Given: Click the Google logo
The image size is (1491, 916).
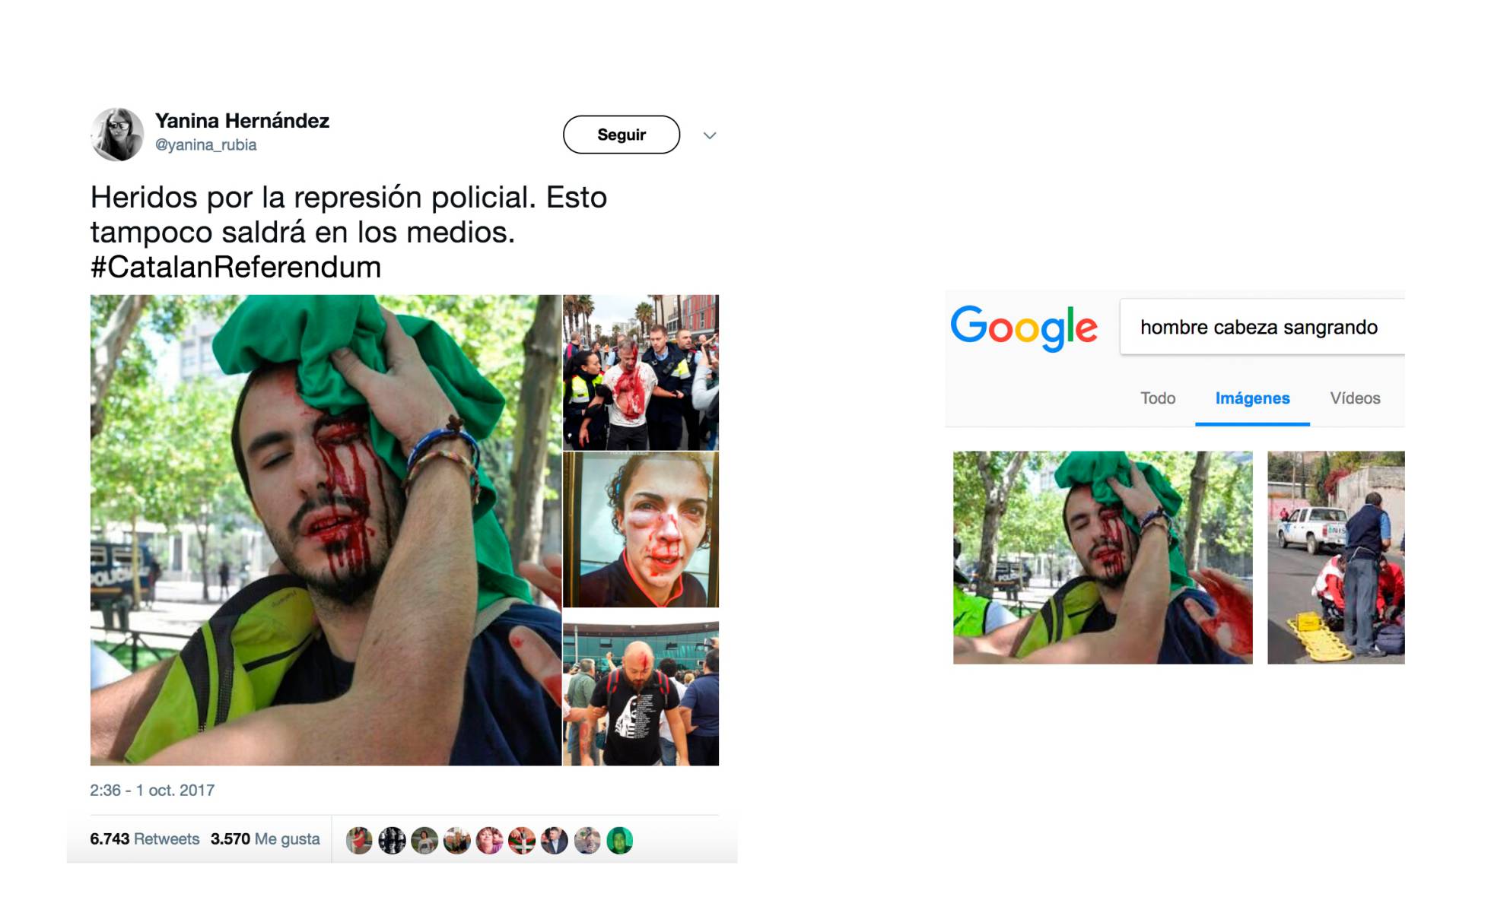Looking at the screenshot, I should pos(1024,328).
